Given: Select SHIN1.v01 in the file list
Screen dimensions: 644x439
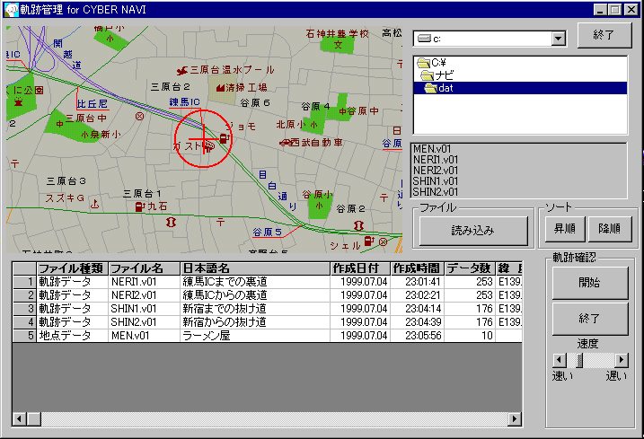Looking at the screenshot, I should pyautogui.click(x=436, y=180).
